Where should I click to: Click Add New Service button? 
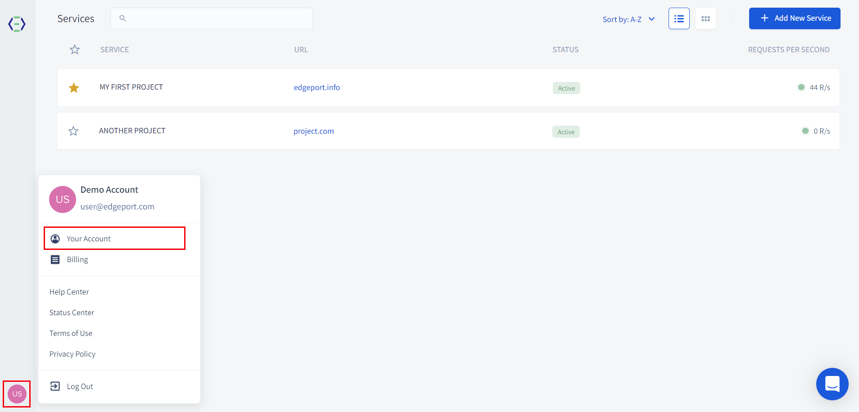pyautogui.click(x=795, y=18)
